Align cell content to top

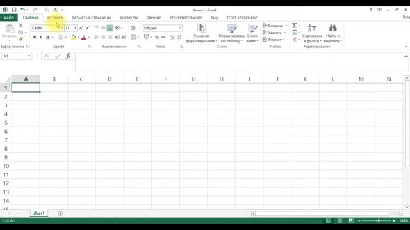[x=97, y=27]
